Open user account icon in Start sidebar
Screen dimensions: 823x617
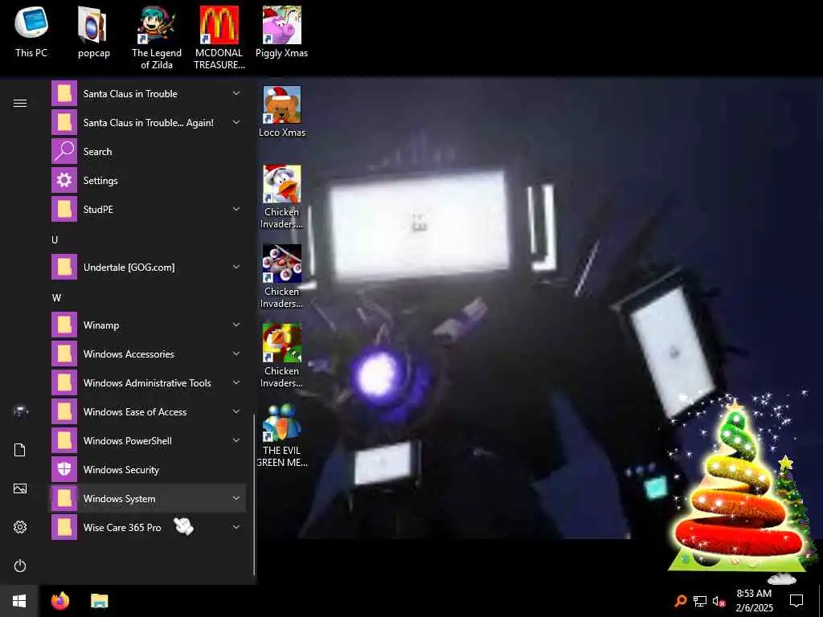pyautogui.click(x=20, y=411)
